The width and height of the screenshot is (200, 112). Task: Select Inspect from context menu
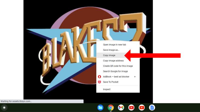(118, 89)
